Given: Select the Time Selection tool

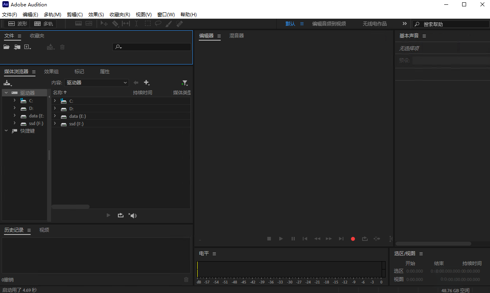Looking at the screenshot, I should point(137,24).
